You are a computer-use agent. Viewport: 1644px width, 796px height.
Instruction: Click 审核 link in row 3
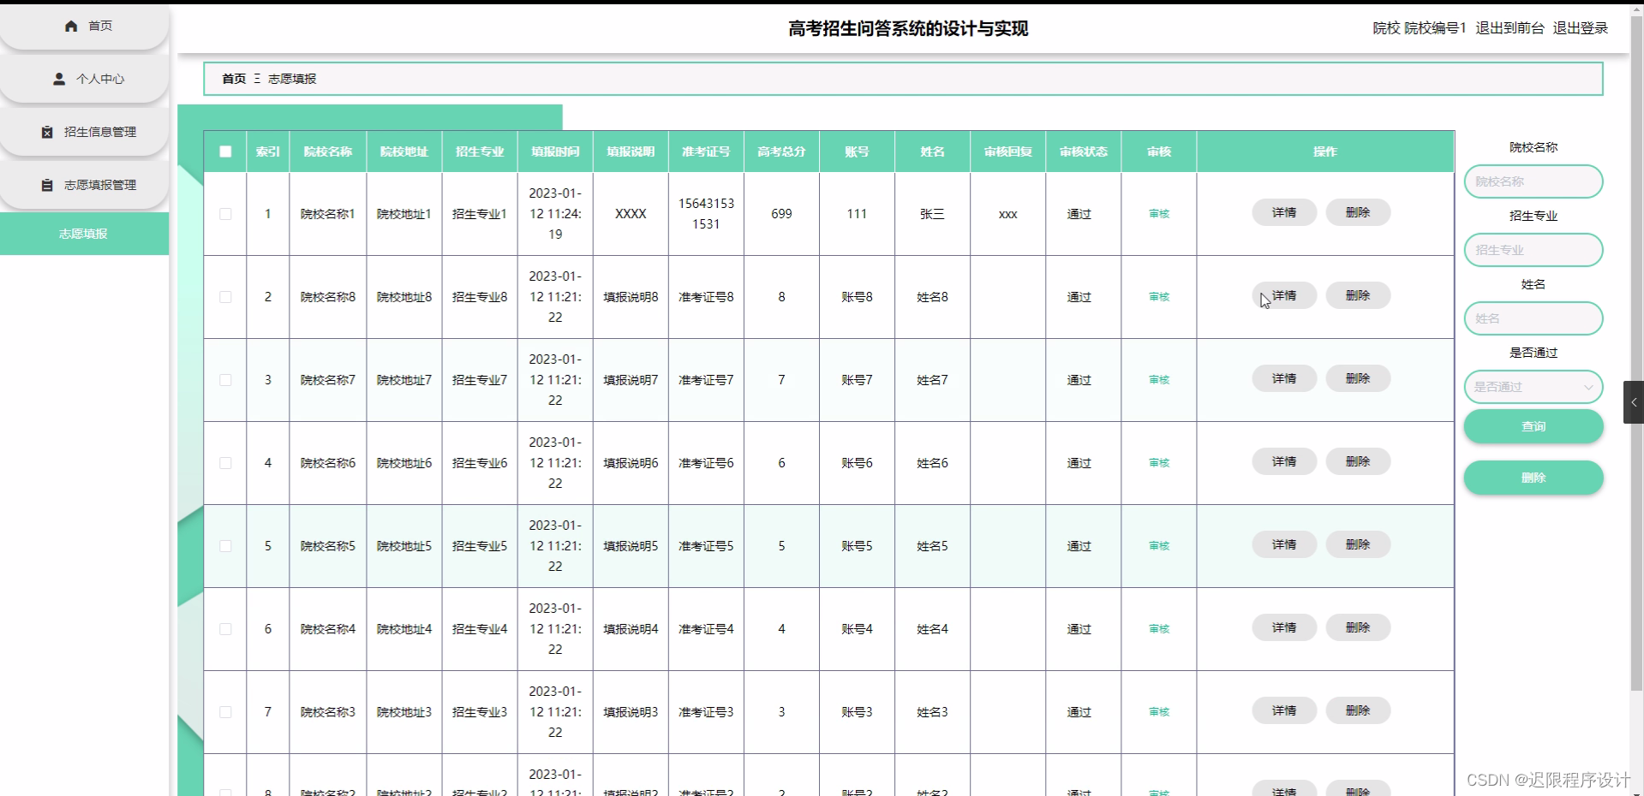point(1157,379)
